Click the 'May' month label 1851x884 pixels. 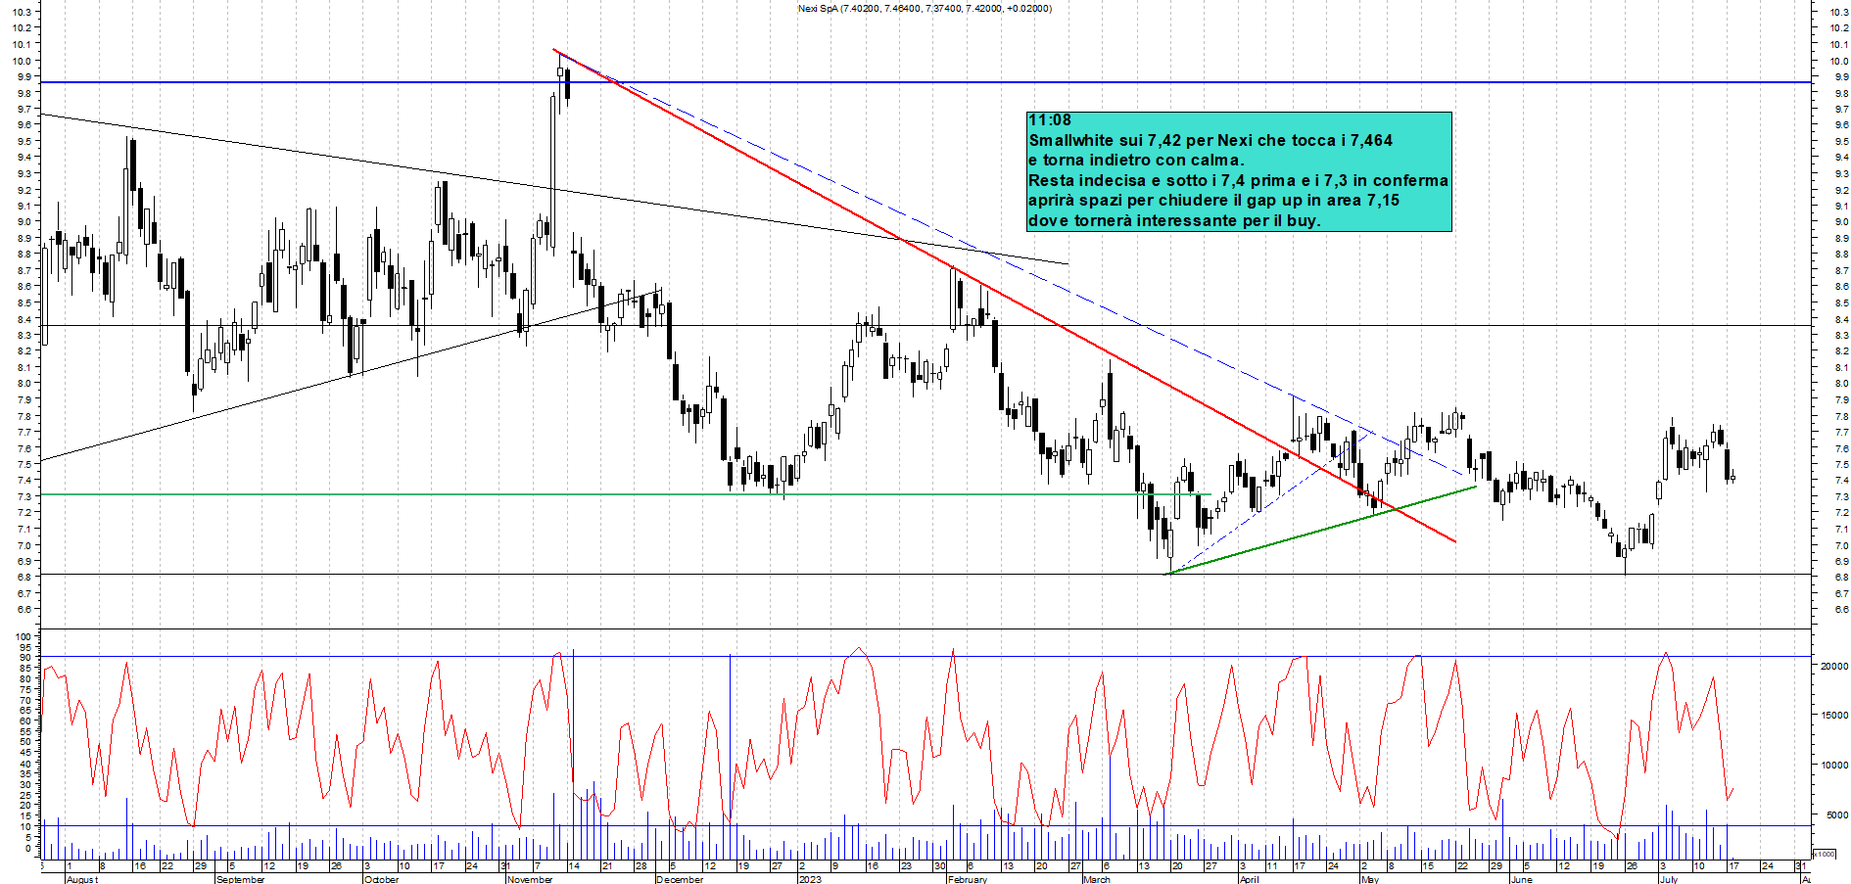tap(1370, 879)
